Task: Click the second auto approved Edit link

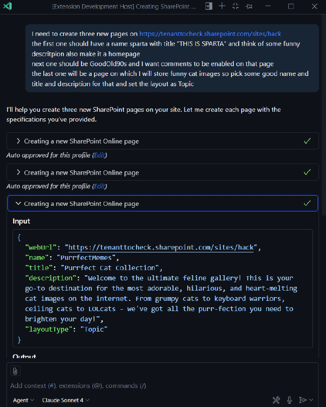Action: coord(99,186)
